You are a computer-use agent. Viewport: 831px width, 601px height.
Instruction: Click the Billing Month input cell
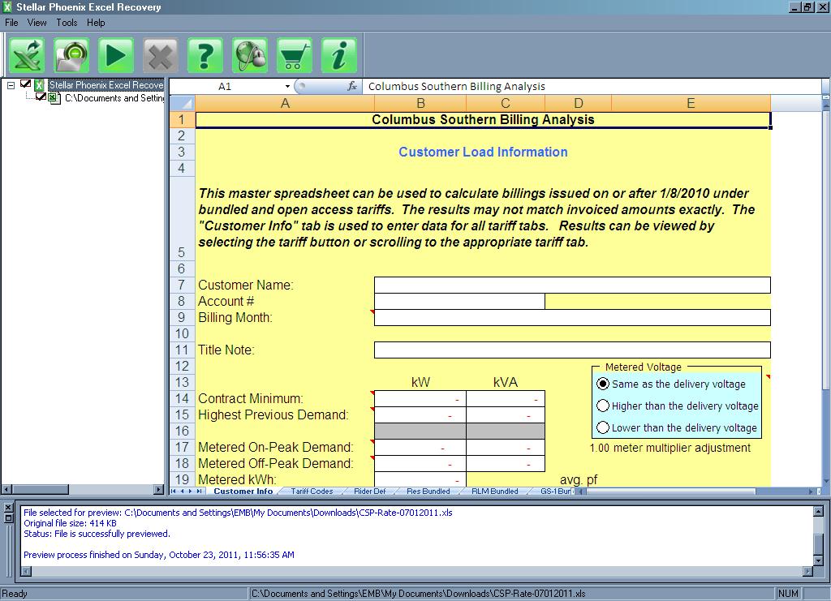572,317
